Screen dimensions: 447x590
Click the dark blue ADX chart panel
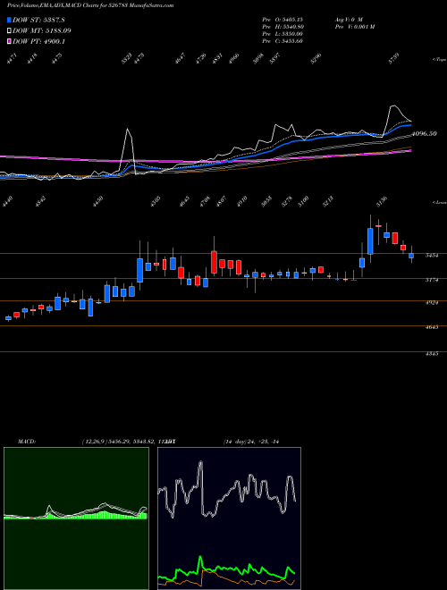(x=229, y=518)
